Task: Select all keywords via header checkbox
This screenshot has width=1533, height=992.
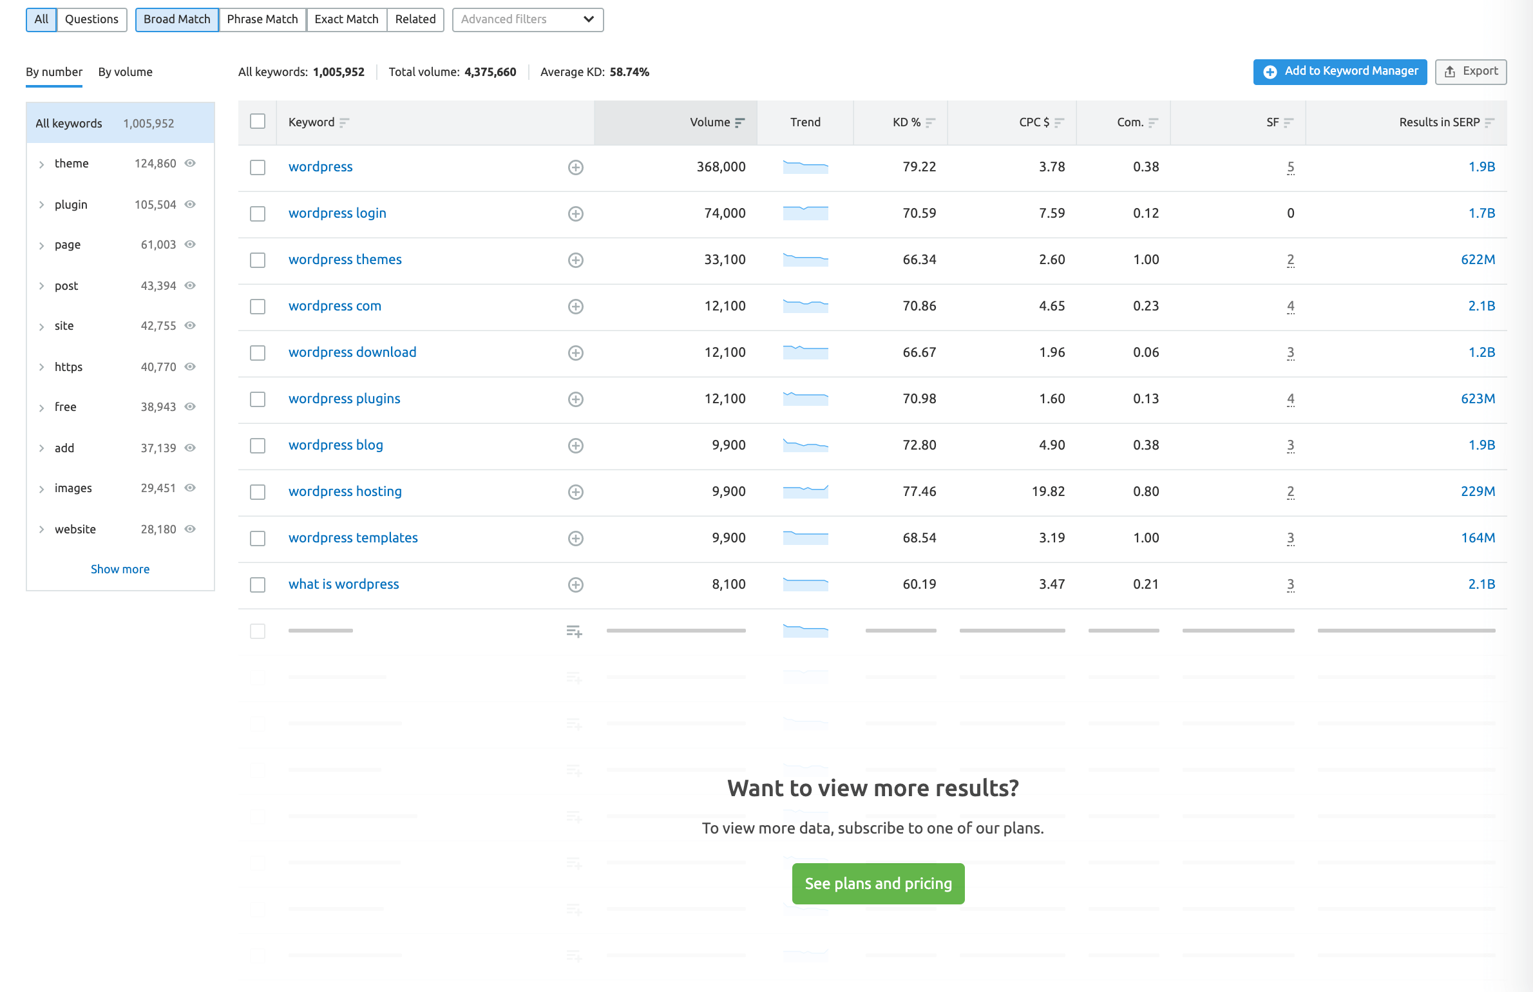Action: pos(258,120)
